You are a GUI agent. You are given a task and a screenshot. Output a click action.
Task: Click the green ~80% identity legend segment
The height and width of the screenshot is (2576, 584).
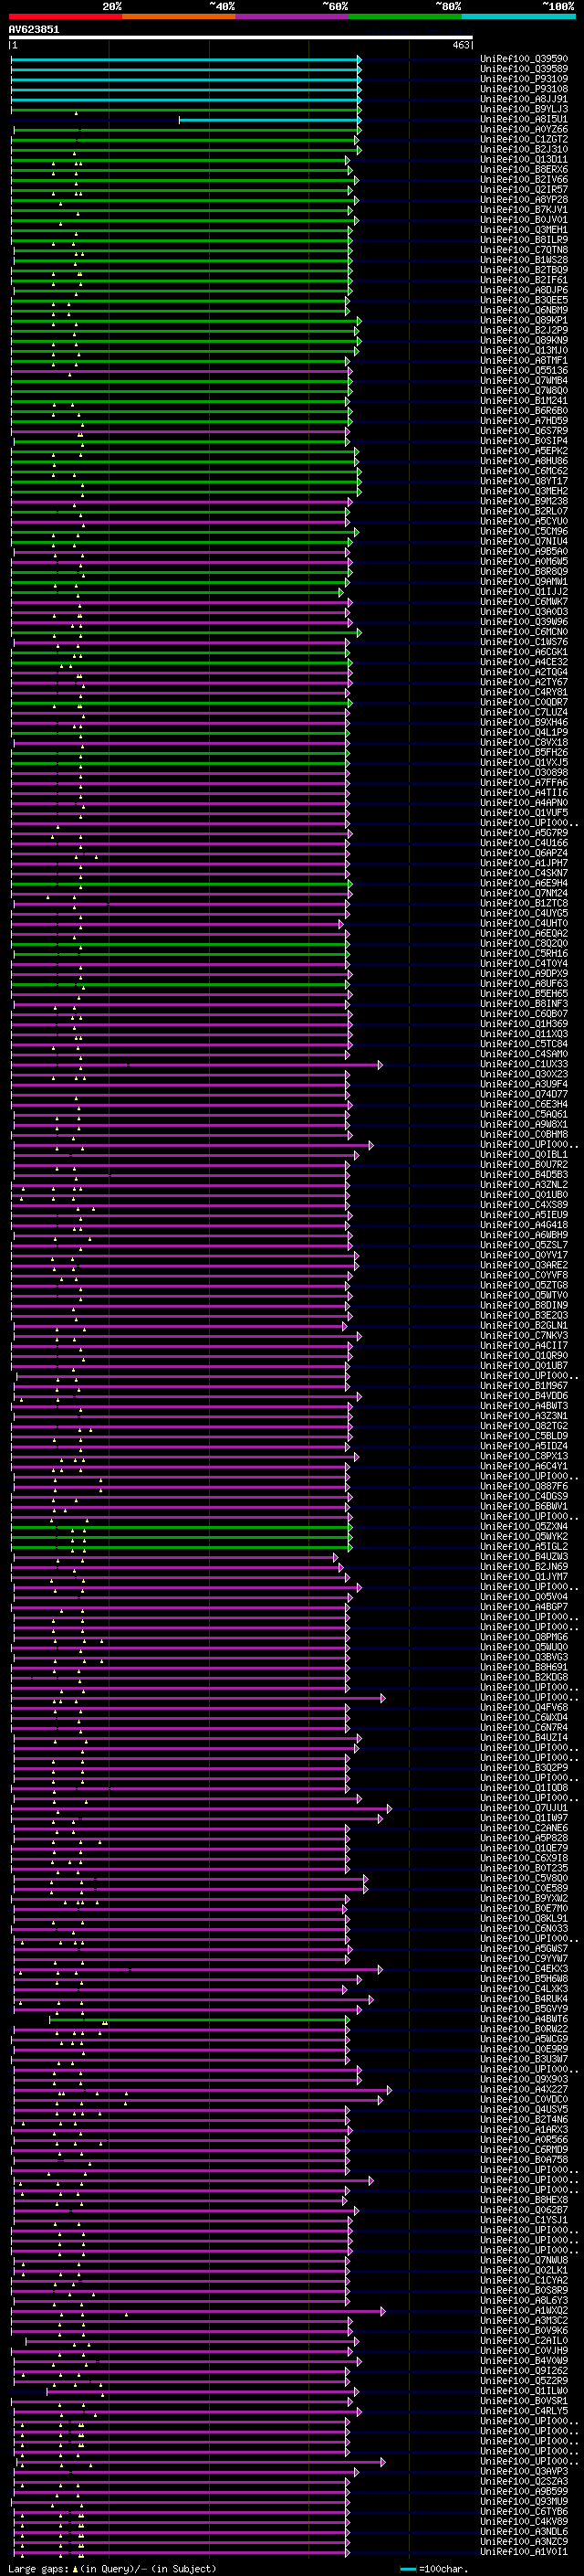(x=405, y=17)
